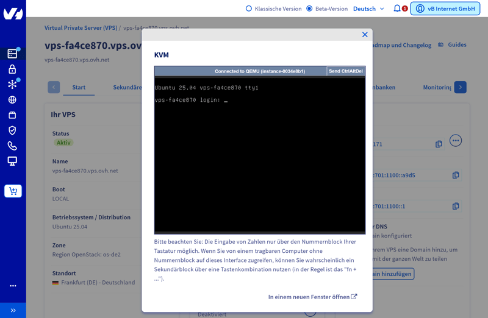The height and width of the screenshot is (318, 488).
Task: Open the shopping cart icon in sidebar
Action: 13,191
